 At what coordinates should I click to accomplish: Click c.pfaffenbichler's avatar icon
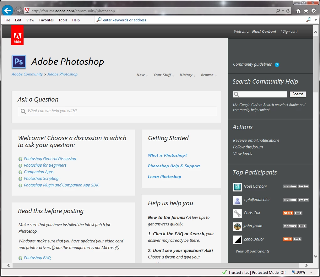237,200
